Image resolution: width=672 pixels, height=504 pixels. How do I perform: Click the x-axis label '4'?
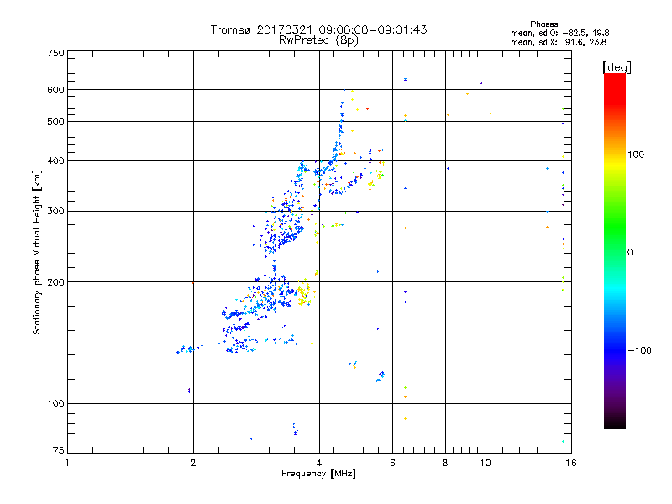click(x=319, y=463)
